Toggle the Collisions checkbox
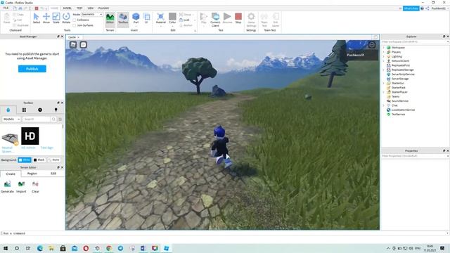Viewport: 450px width, 253px height. (x=75, y=20)
